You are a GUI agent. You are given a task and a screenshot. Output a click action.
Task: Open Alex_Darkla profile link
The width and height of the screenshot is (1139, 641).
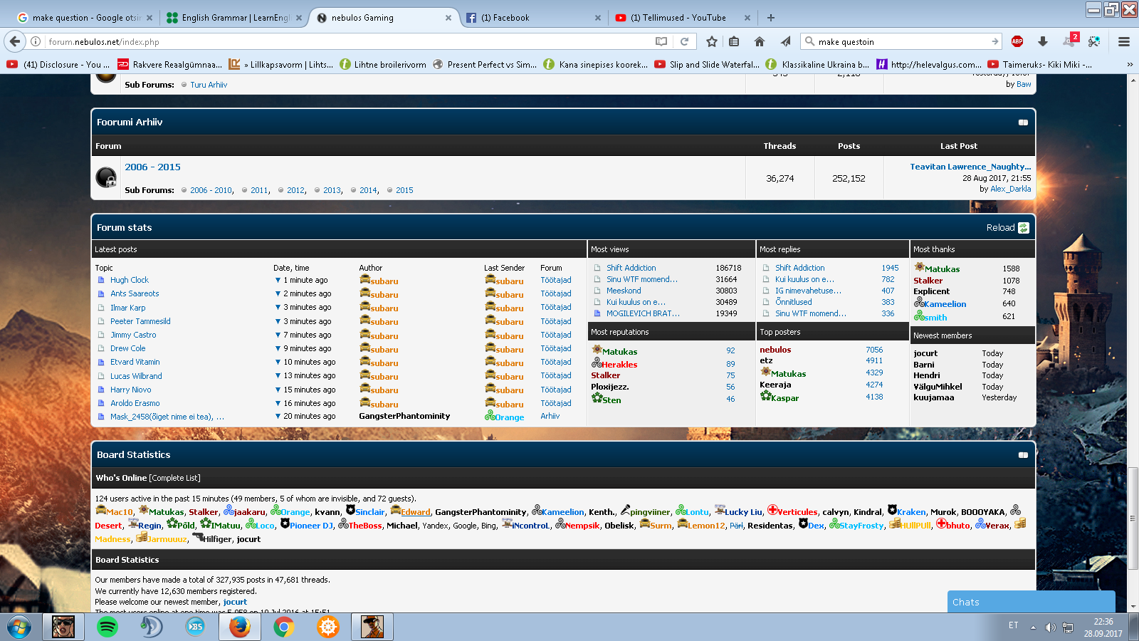pos(1010,189)
